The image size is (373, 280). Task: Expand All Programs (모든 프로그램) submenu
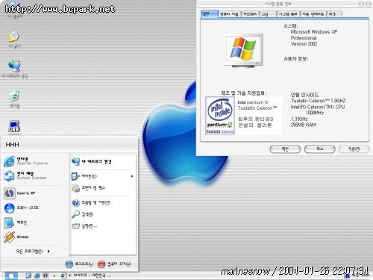[x=32, y=251]
